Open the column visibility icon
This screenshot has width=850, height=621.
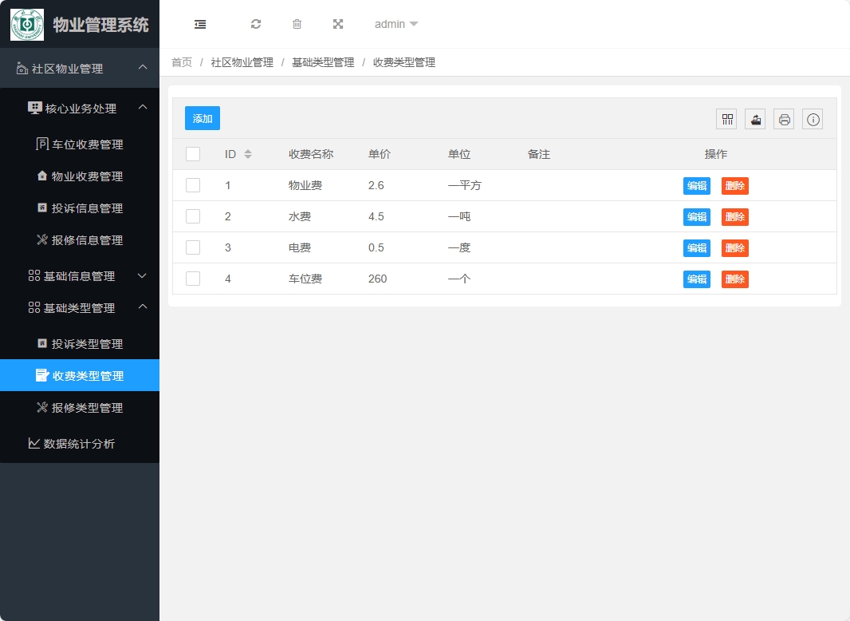(x=726, y=118)
